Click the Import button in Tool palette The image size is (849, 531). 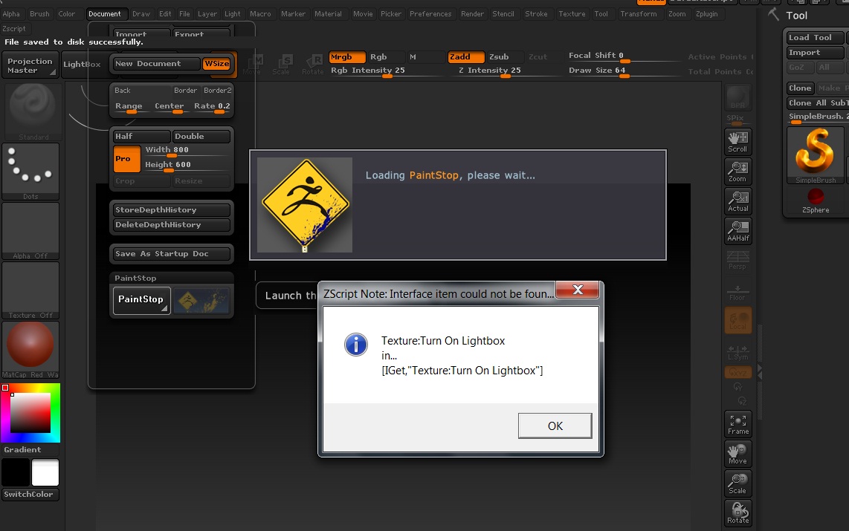(815, 53)
